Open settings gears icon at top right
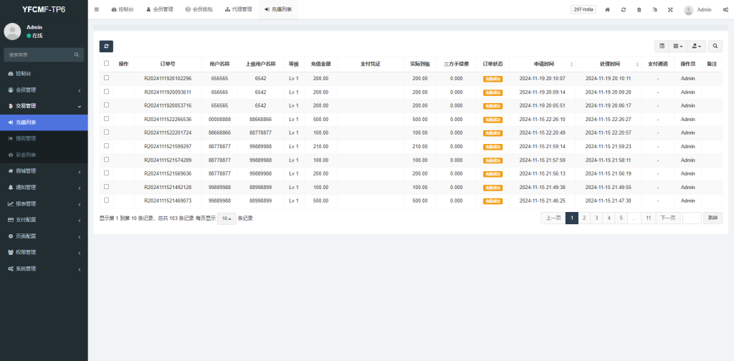Image resolution: width=734 pixels, height=361 pixels. click(725, 10)
